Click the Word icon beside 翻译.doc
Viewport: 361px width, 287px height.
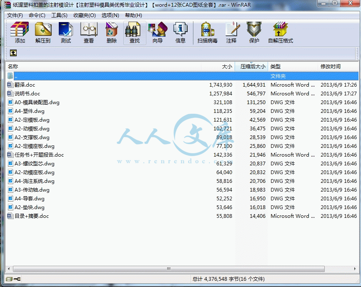click(x=10, y=85)
